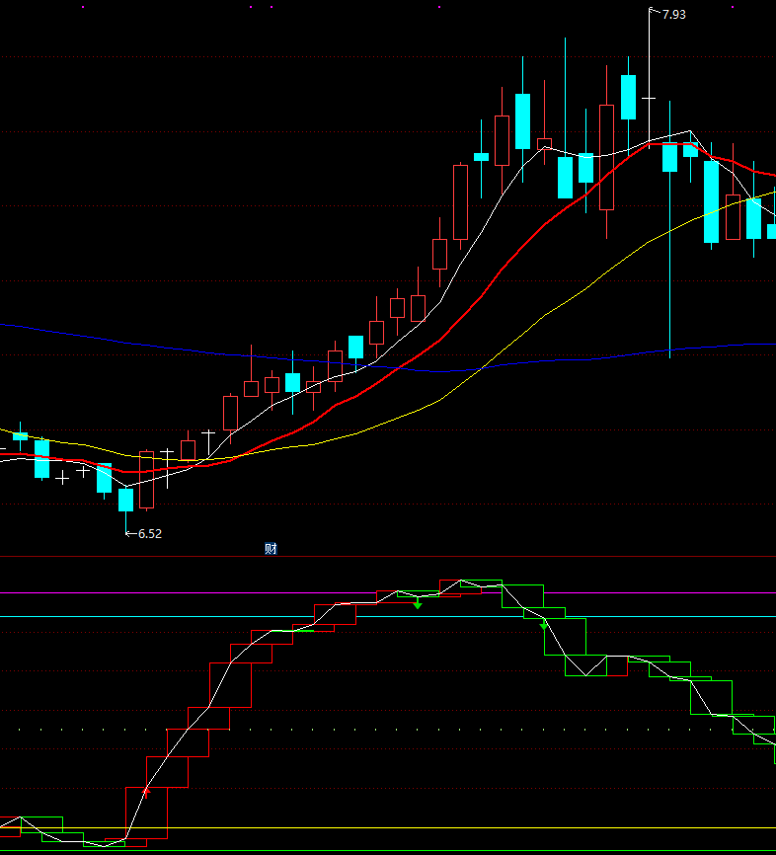
Task: Select the red up-arrow buy signal
Action: coord(145,792)
